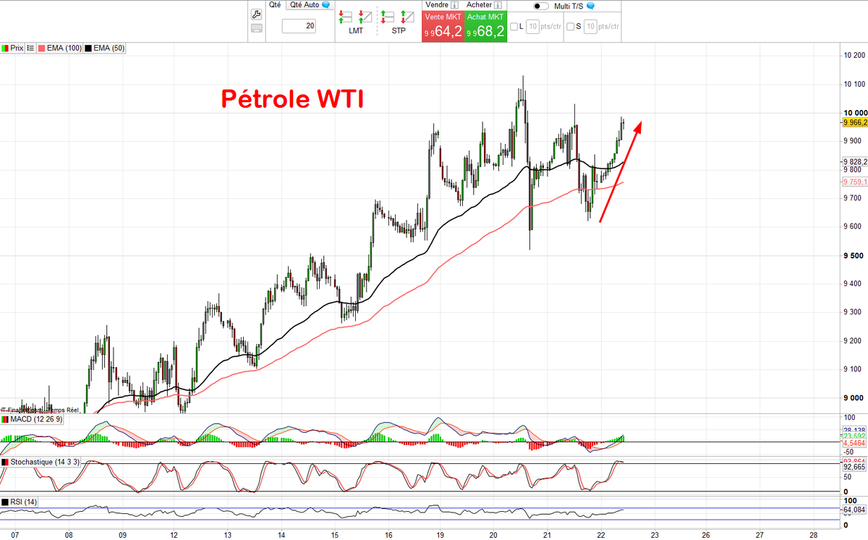Click the date label 22 on the time axis
Image resolution: width=868 pixels, height=540 pixels.
coord(601,535)
